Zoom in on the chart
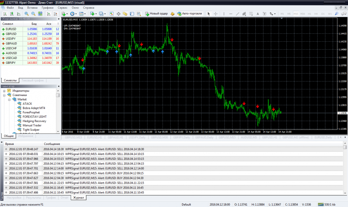 26,14
